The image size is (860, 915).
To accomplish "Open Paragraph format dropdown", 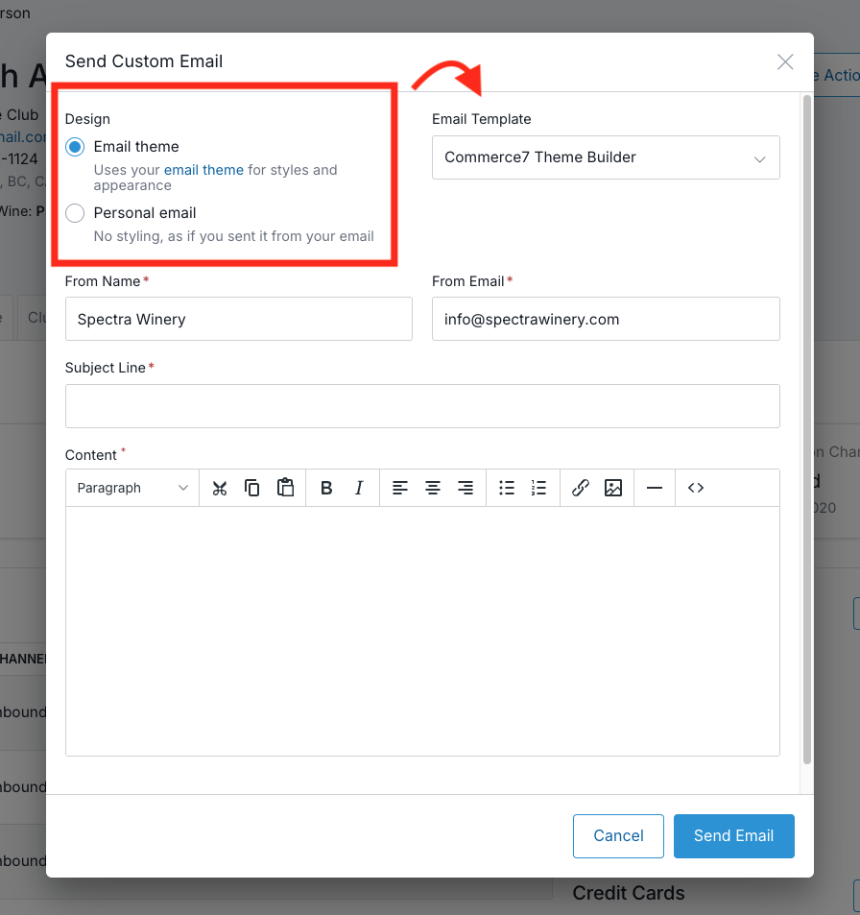I will click(x=132, y=488).
